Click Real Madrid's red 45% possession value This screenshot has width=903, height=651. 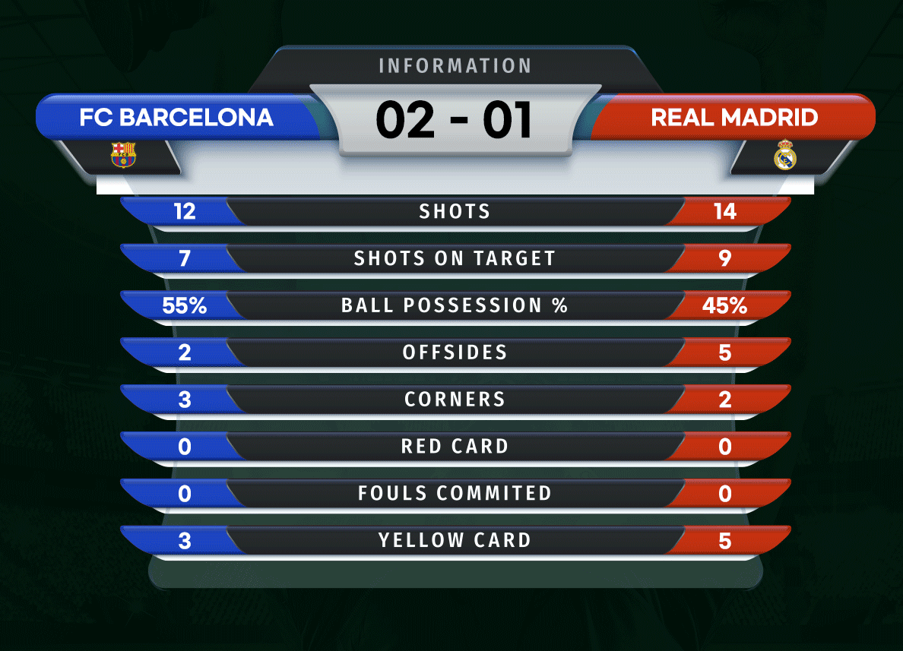tap(724, 305)
